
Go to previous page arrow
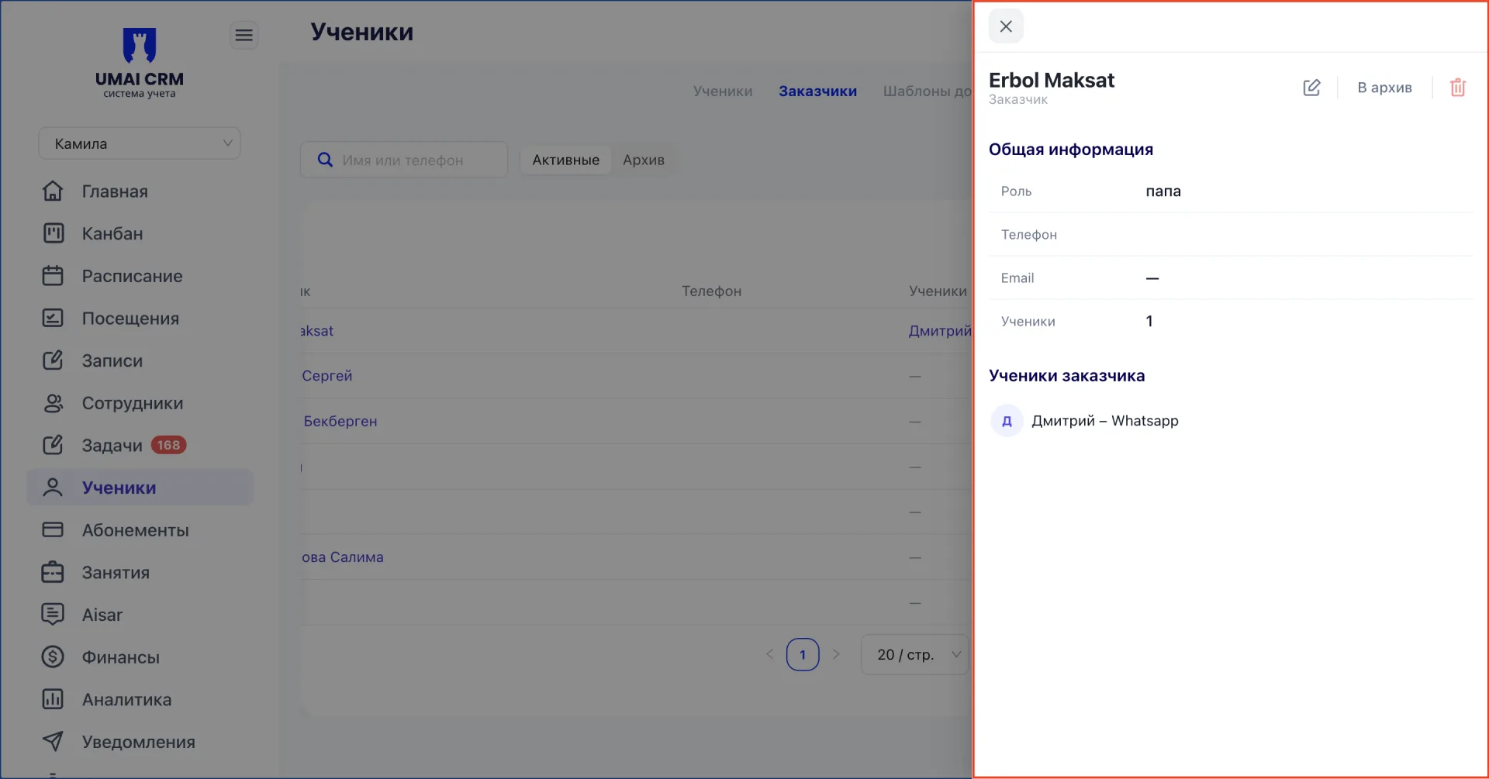click(769, 654)
